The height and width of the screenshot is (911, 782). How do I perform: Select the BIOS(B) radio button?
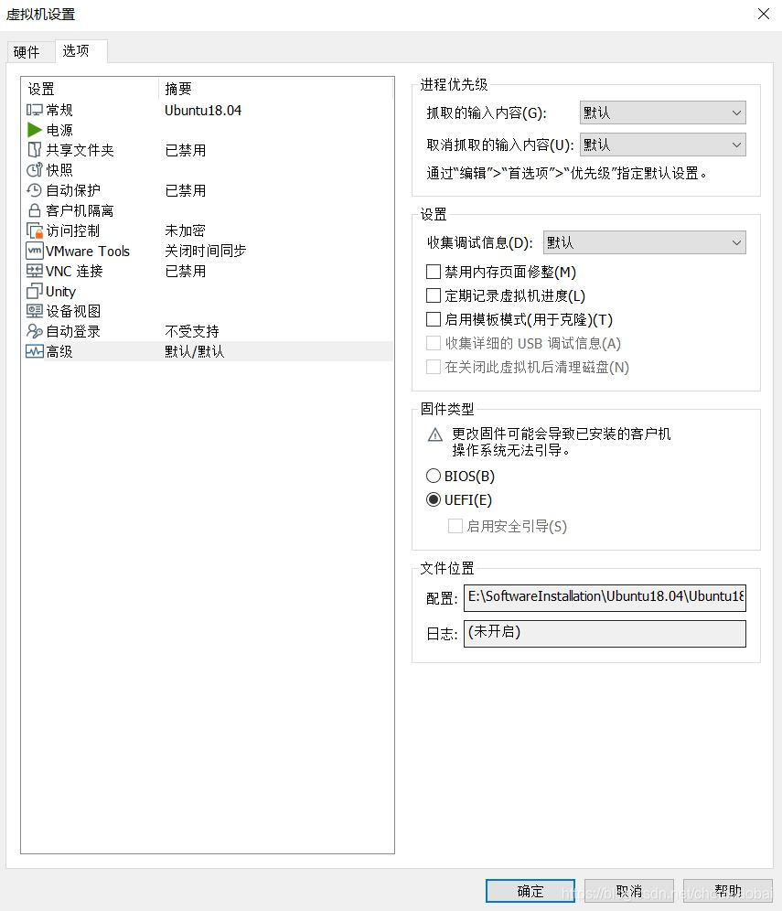pyautogui.click(x=434, y=476)
